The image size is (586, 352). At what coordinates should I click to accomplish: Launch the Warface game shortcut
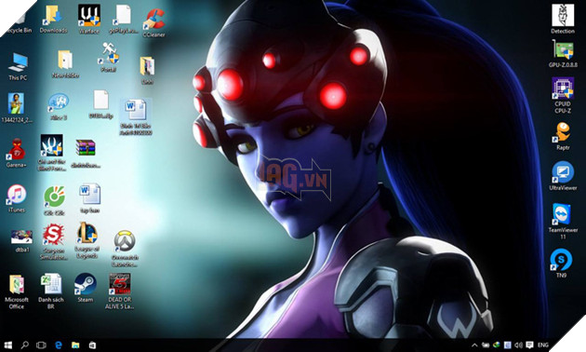pos(89,18)
